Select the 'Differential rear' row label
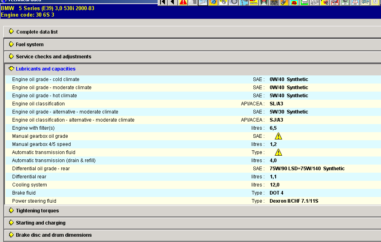 click(29, 177)
